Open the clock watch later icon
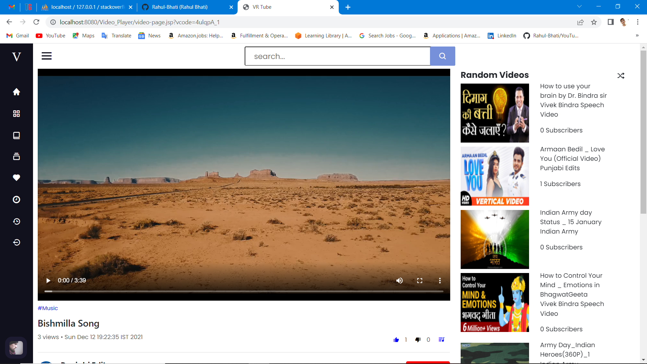 [x=16, y=200]
